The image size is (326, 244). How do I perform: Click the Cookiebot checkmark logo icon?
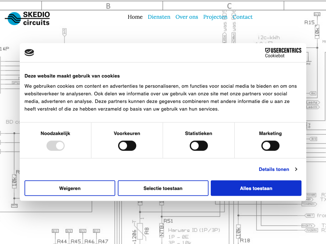click(x=29, y=53)
